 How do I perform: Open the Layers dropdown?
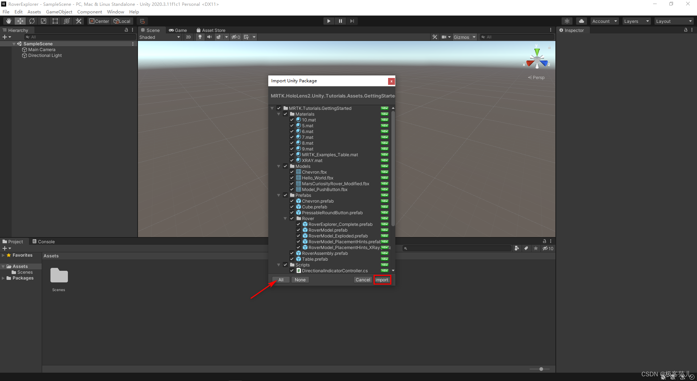(x=636, y=21)
